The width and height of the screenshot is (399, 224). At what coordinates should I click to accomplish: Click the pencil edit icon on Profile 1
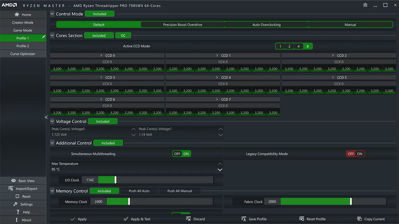pyautogui.click(x=44, y=37)
